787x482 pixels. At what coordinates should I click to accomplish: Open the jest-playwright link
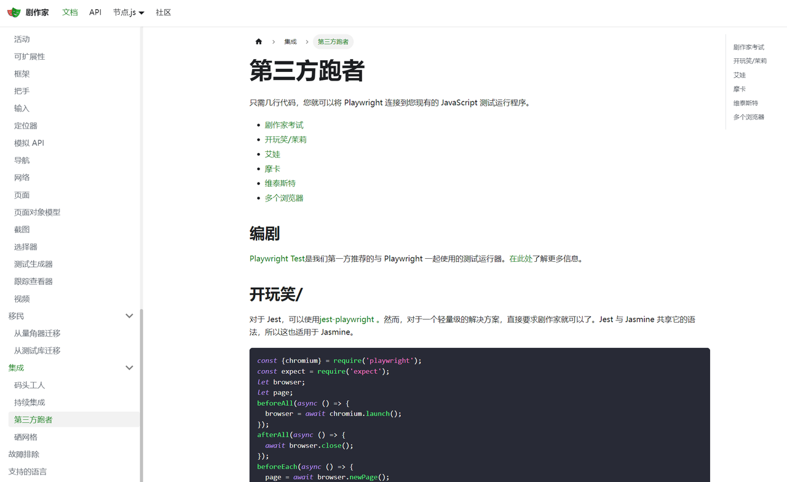click(347, 320)
